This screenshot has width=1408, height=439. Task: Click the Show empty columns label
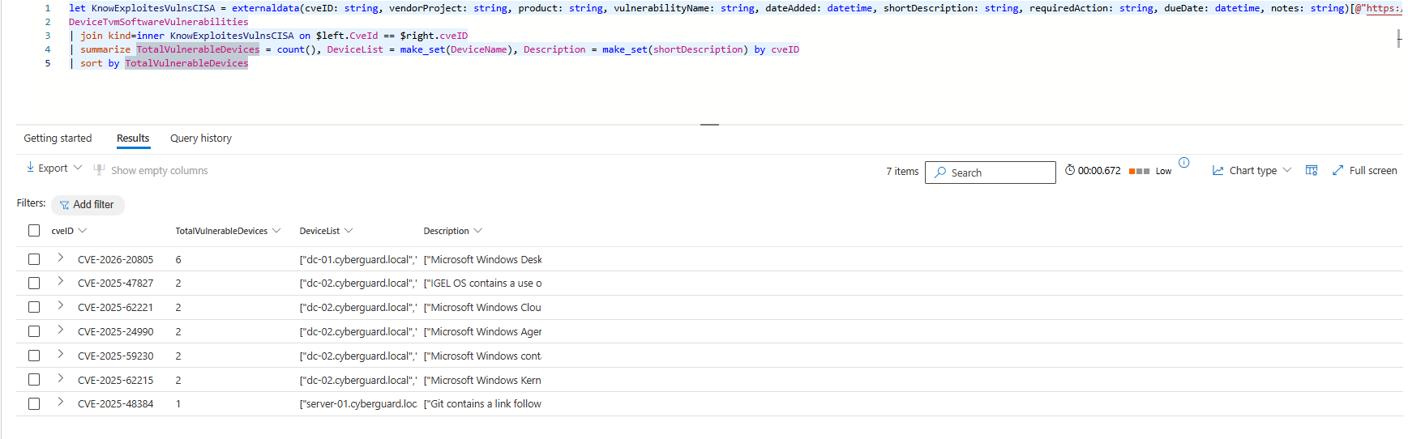[x=160, y=170]
